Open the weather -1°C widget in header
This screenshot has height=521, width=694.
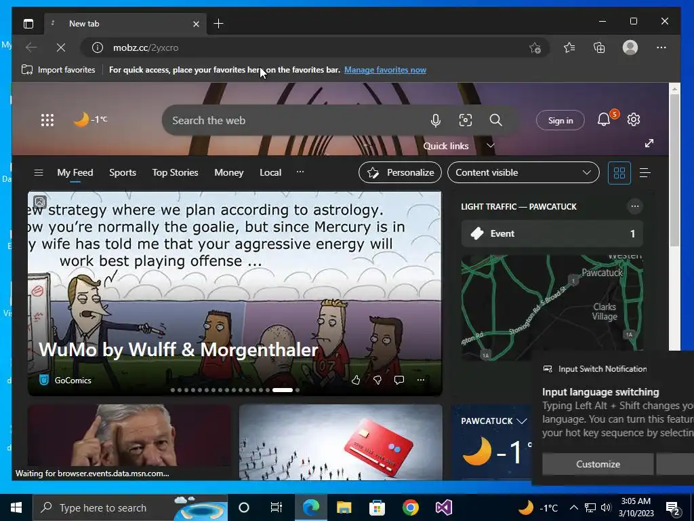tap(90, 119)
